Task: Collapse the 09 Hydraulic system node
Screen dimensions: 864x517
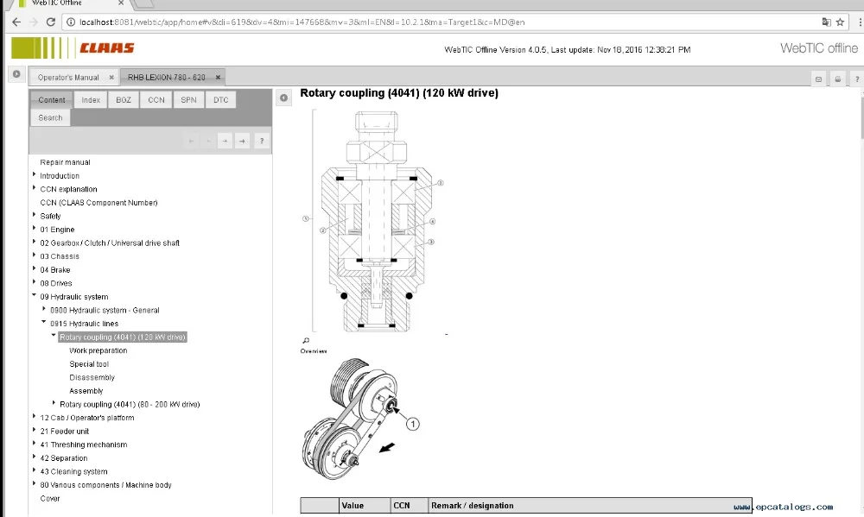Action: [x=35, y=295]
